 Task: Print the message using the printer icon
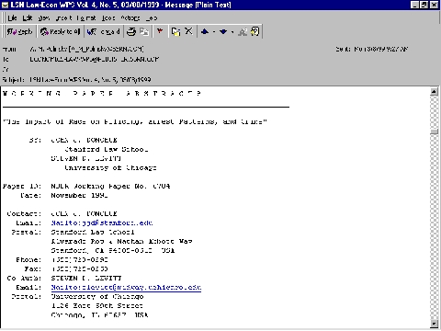coord(131,31)
